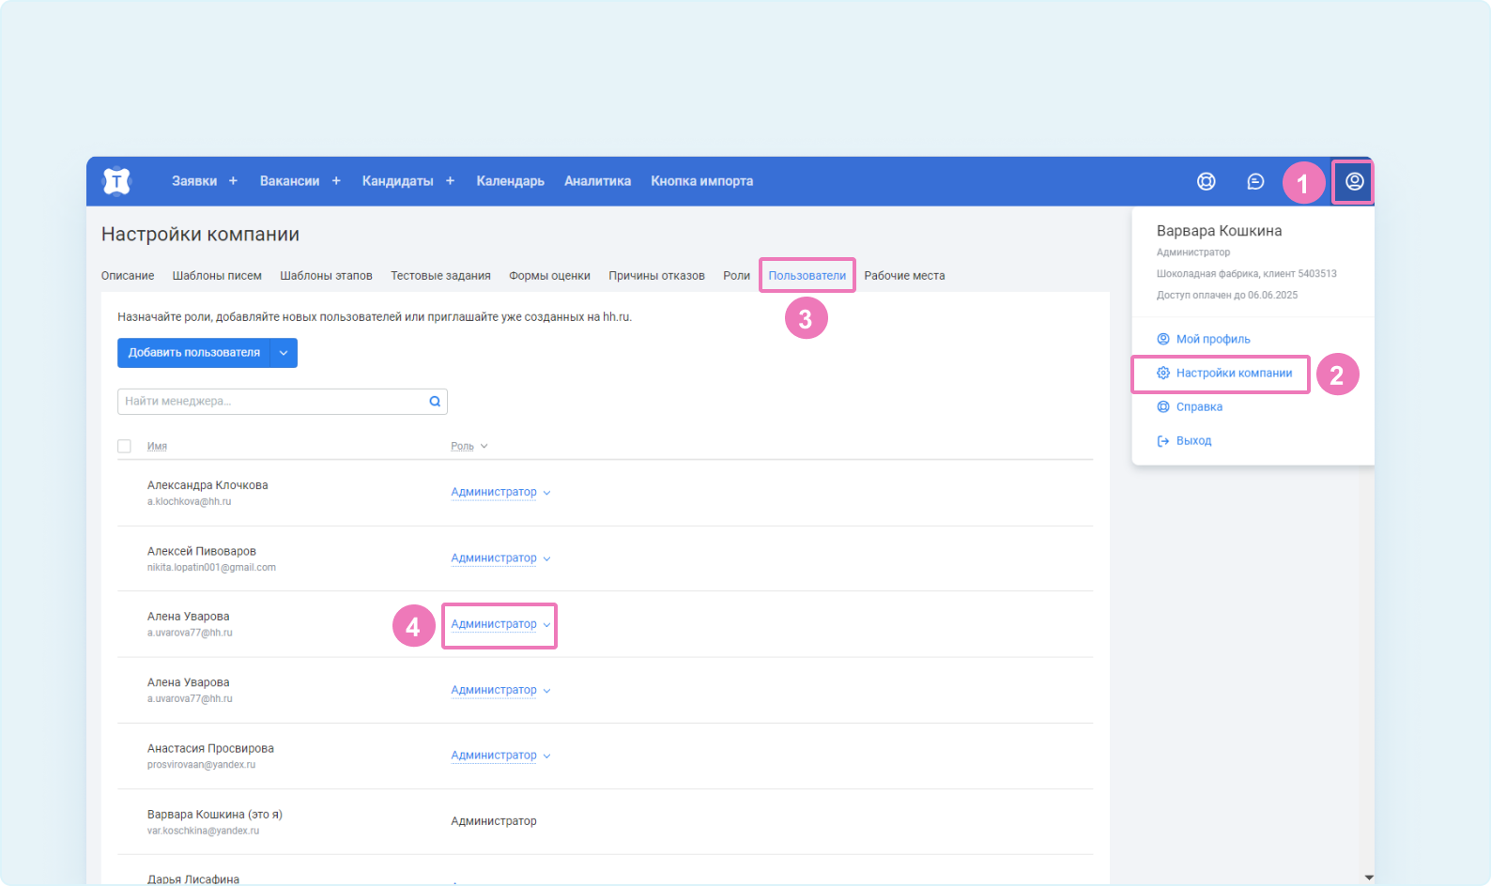Open Мой профиль link in user menu
This screenshot has width=1491, height=886.
pyautogui.click(x=1213, y=339)
